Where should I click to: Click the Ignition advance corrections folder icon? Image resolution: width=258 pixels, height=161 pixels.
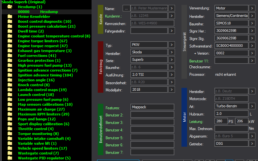[x=10, y=70]
